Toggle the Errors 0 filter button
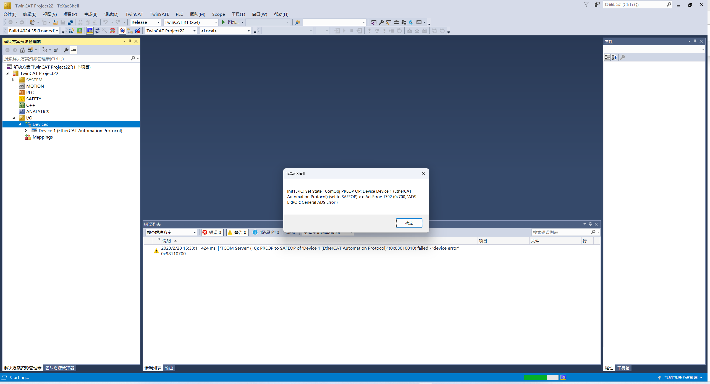Image resolution: width=710 pixels, height=384 pixels. point(212,232)
